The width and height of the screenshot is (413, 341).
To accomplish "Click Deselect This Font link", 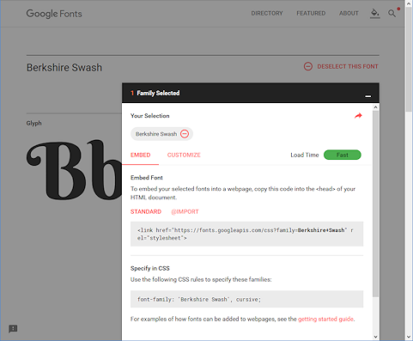I will (348, 66).
